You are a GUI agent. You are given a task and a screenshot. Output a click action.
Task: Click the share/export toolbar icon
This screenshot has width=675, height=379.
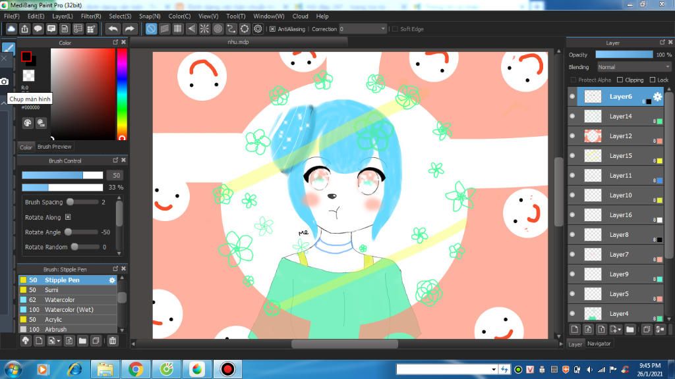click(24, 29)
